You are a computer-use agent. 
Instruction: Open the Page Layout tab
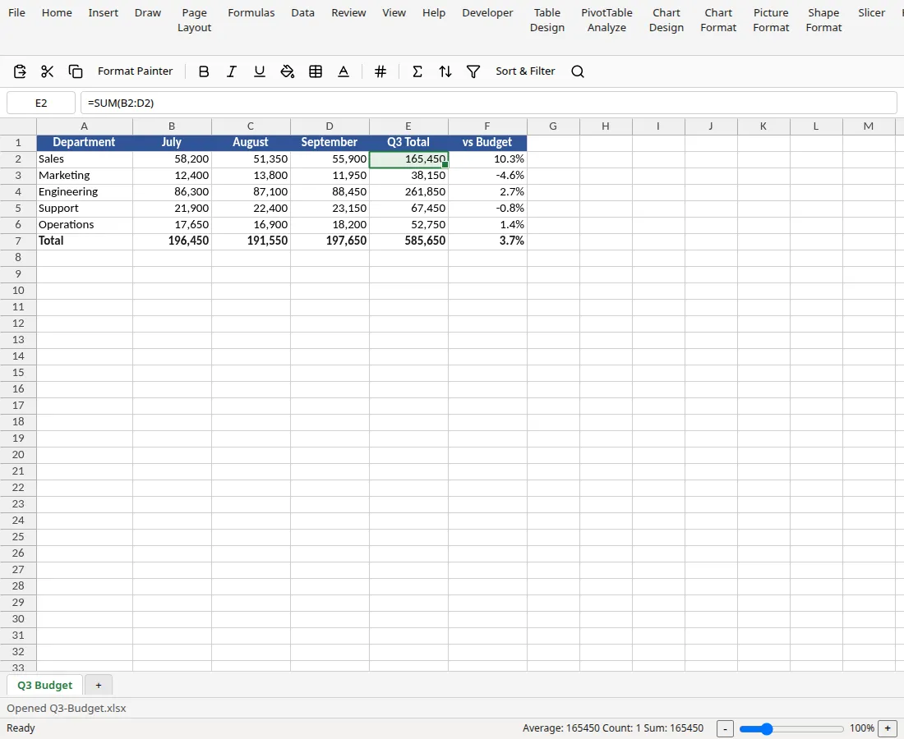(x=194, y=21)
